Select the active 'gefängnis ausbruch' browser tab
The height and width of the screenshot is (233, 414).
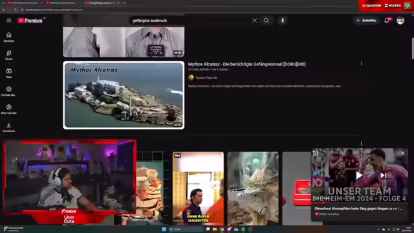(x=102, y=3)
